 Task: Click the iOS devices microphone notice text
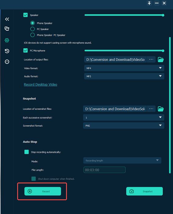pos(58,43)
